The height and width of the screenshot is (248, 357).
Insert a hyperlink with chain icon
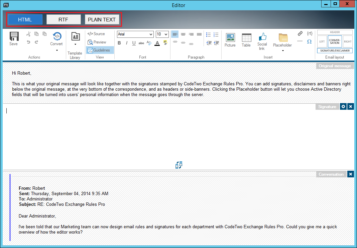tap(300, 33)
